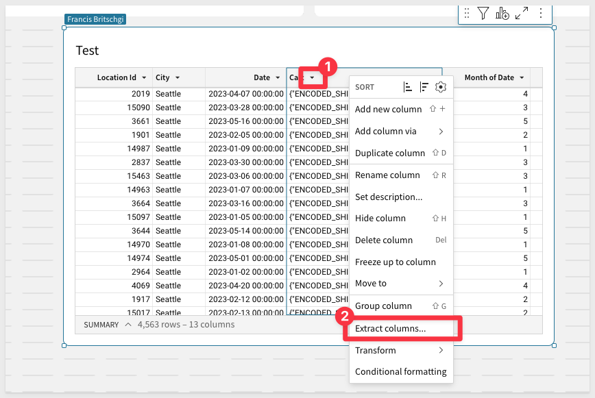The image size is (595, 398).
Task: Open the Date column dropdown arrow
Action: [278, 78]
